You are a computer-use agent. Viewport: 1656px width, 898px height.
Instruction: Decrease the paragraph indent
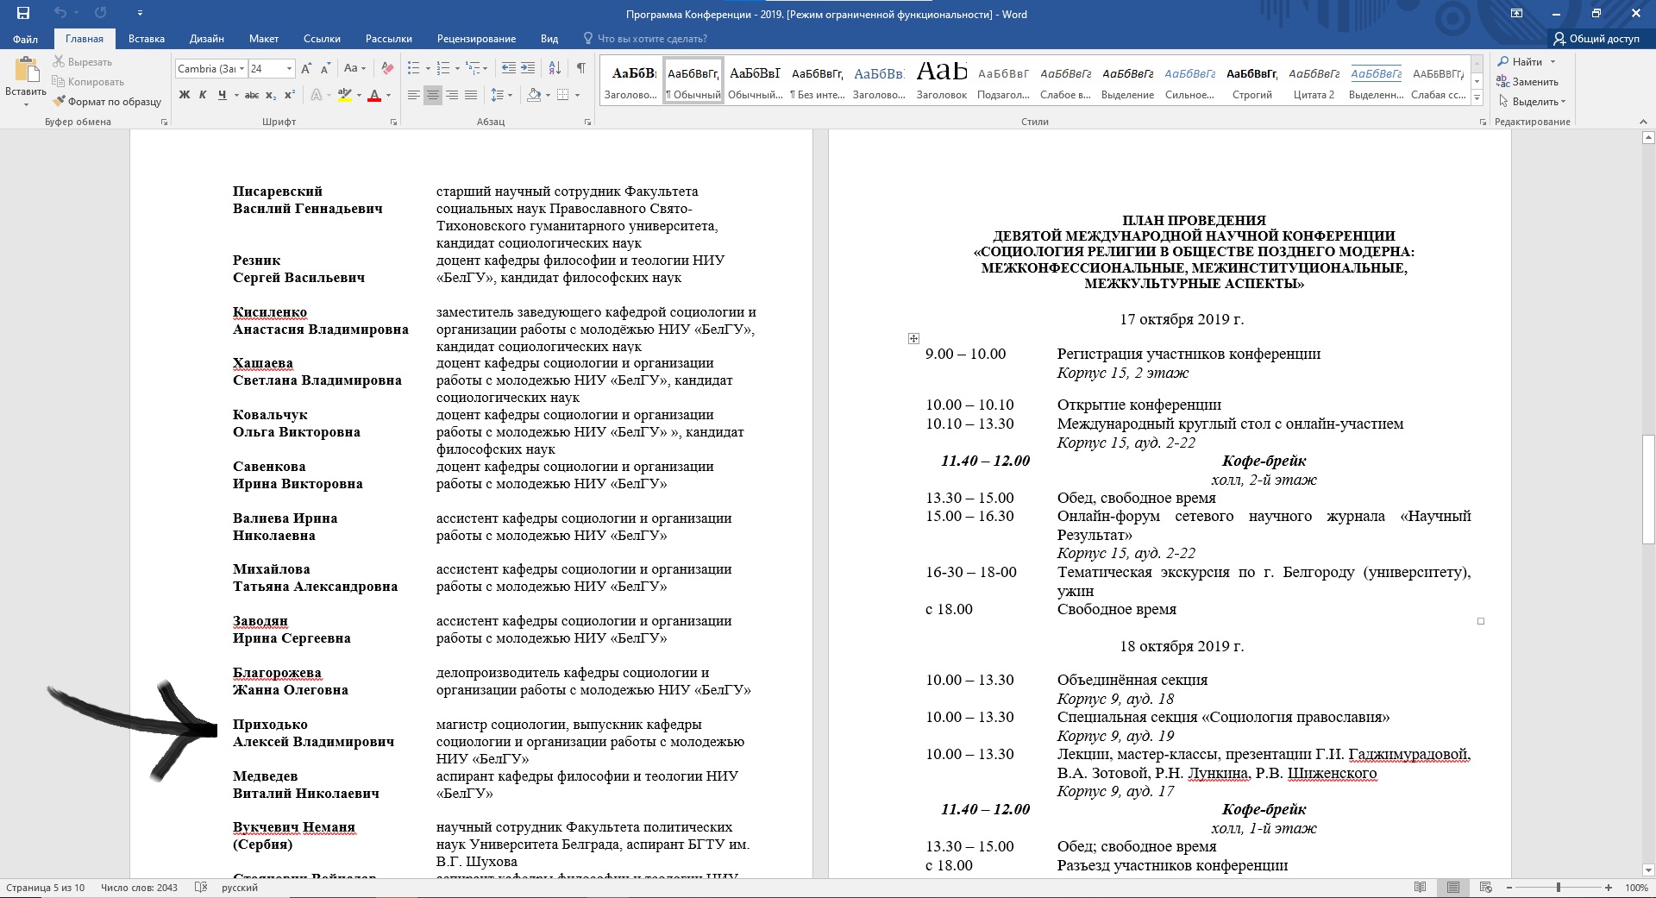tap(509, 69)
